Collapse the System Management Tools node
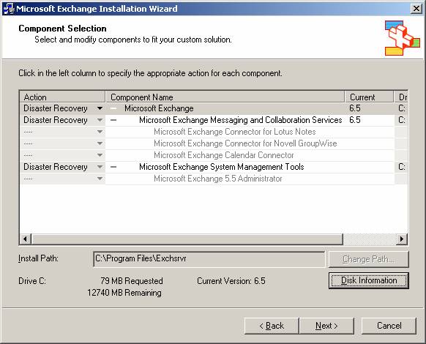 [x=113, y=167]
